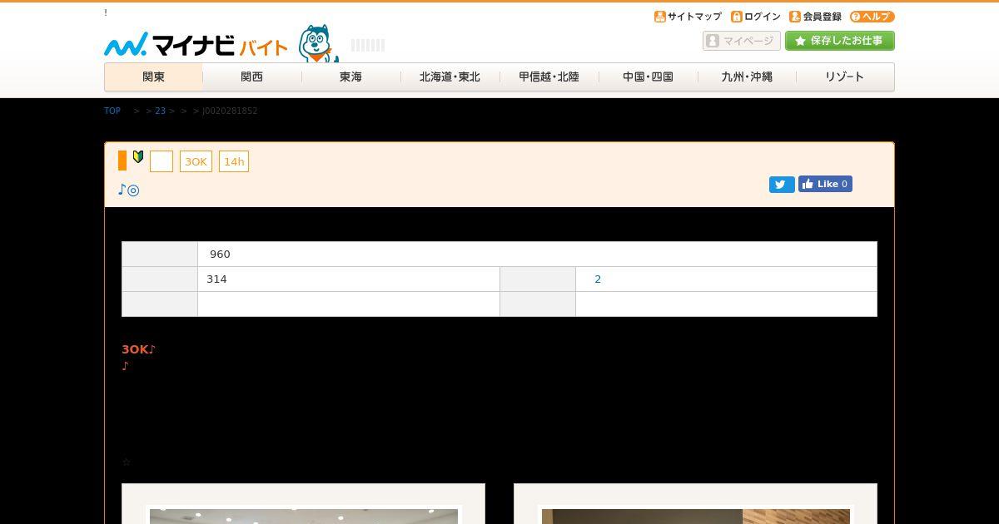
Task: Click the TOP breadcrumb link
Action: click(x=112, y=111)
